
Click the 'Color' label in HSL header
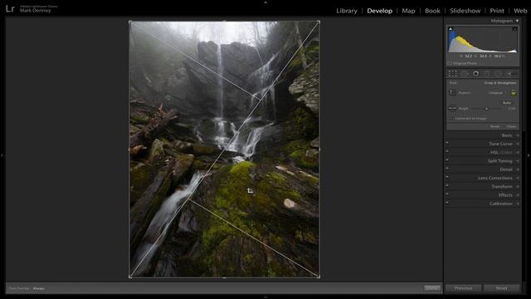(507, 153)
